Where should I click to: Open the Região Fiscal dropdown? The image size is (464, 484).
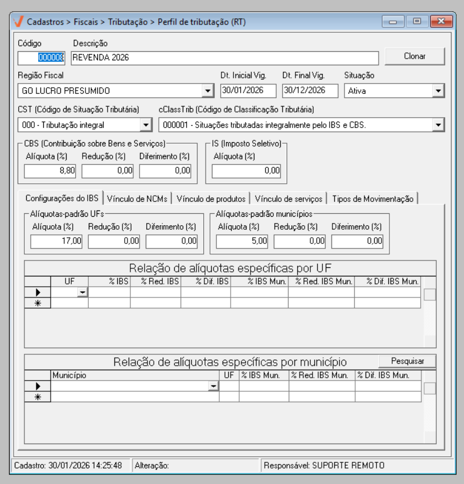pyautogui.click(x=207, y=91)
